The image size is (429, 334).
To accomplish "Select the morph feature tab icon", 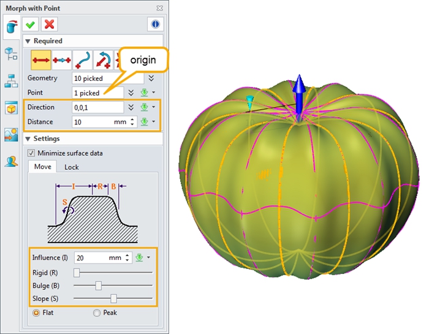I will [12, 27].
